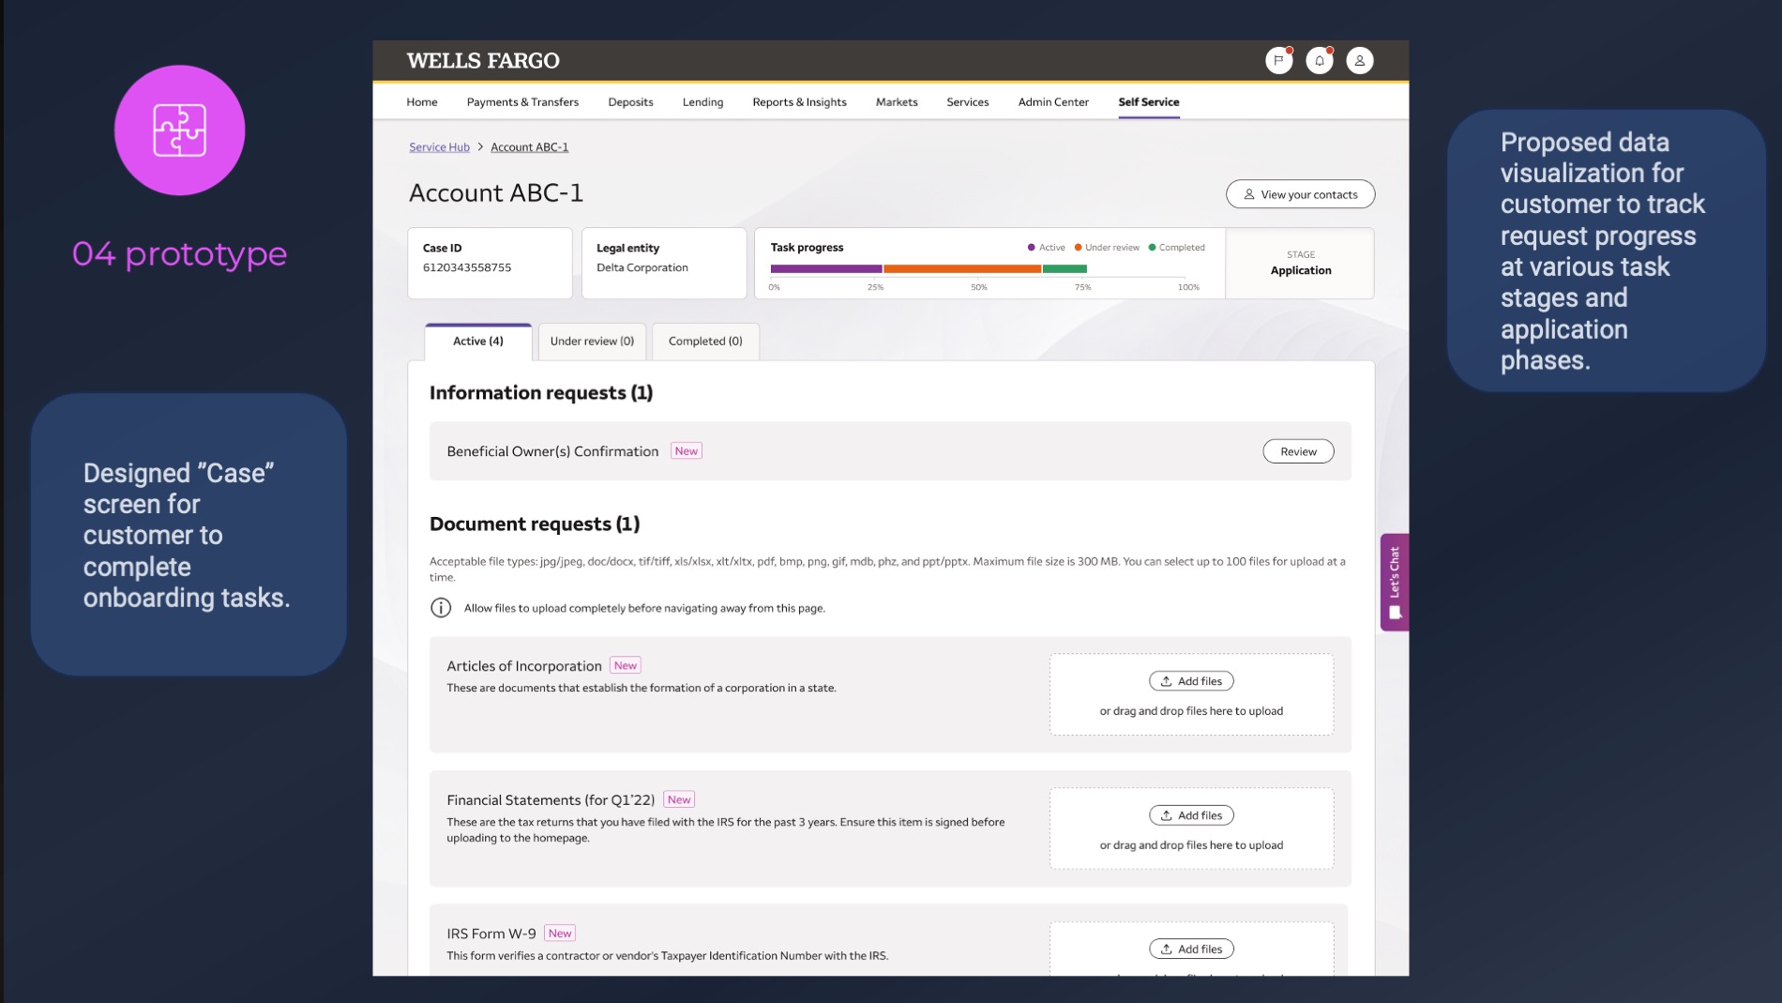Open Reports & Insights menu
This screenshot has width=1782, height=1003.
tap(799, 102)
